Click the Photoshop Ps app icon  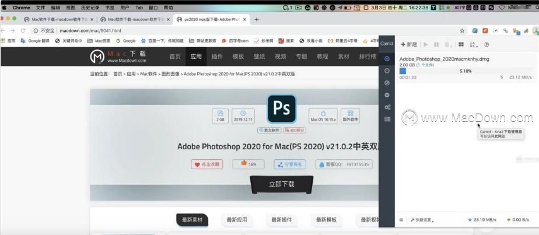(x=282, y=109)
